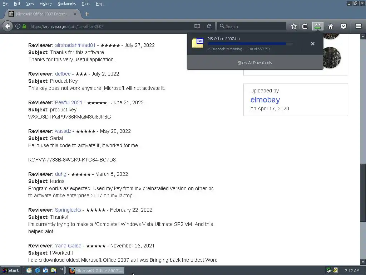Open reviewer Springlocks profile
366x275 pixels.
tap(68, 210)
